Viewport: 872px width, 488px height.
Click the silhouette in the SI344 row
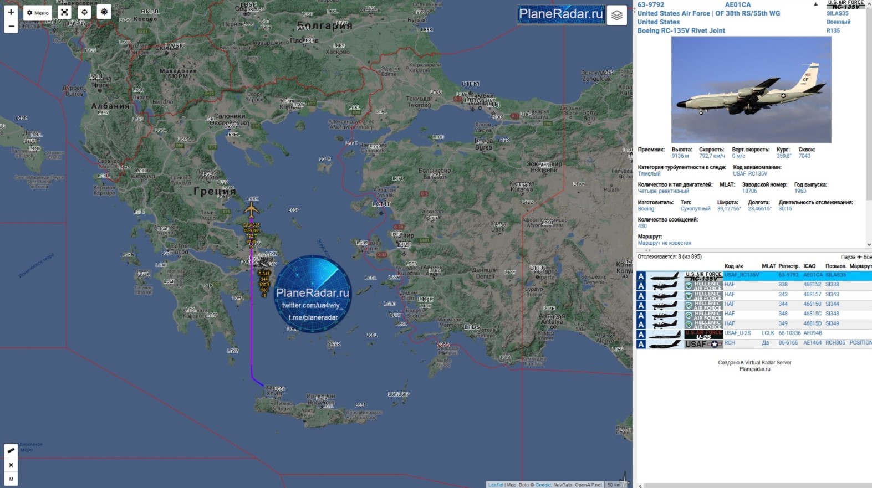coord(665,305)
